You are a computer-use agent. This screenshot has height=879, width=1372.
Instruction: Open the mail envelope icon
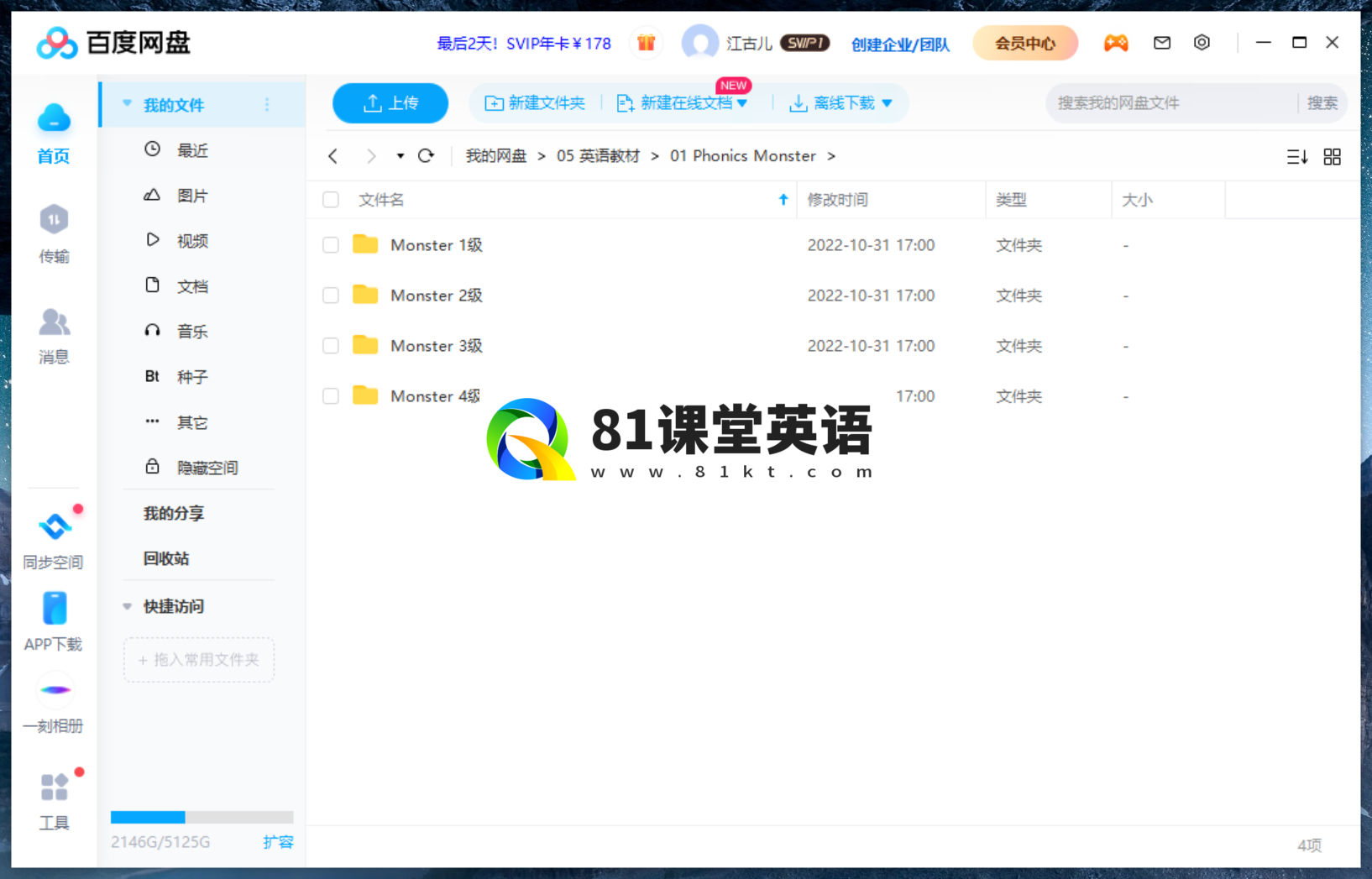click(x=1162, y=43)
